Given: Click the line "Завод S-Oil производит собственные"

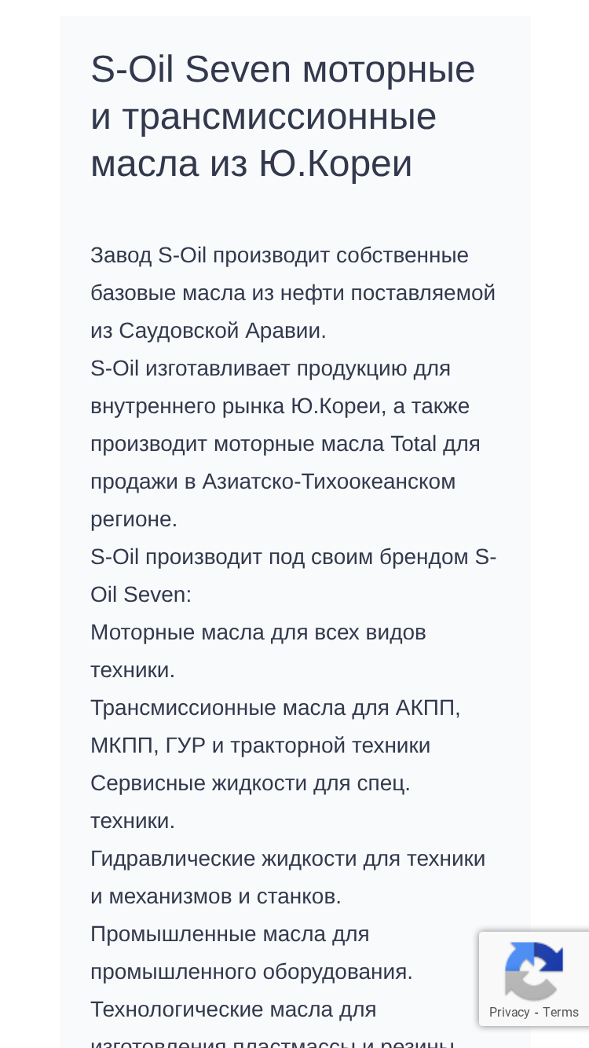Looking at the screenshot, I should [280, 255].
